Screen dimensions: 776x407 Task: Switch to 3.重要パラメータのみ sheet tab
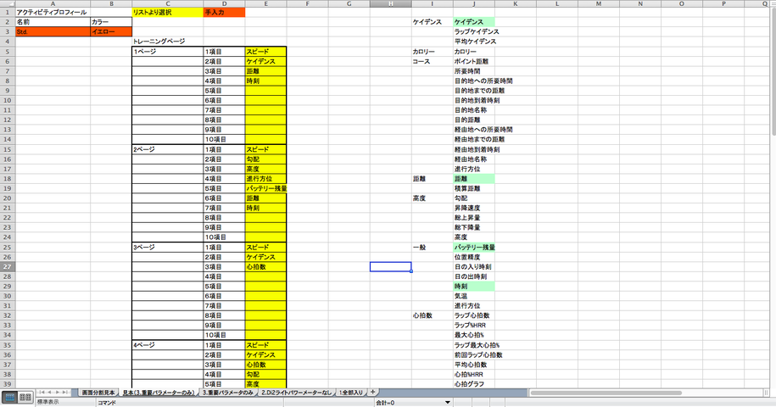coord(227,393)
